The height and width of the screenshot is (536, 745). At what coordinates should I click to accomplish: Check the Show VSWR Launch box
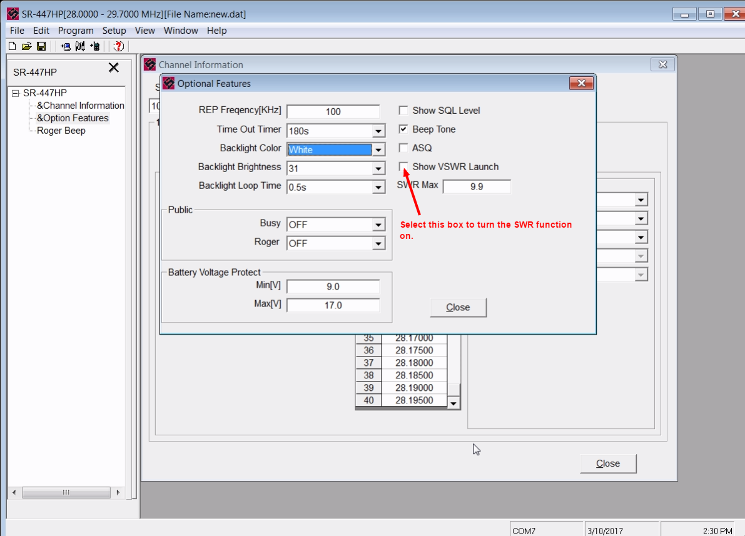pos(403,166)
